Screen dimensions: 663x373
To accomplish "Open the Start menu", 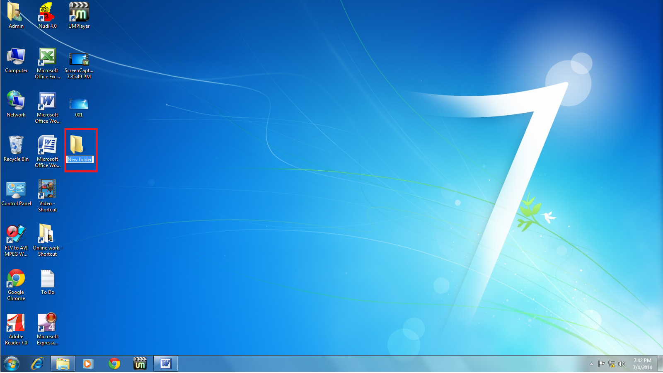I will pos(10,363).
